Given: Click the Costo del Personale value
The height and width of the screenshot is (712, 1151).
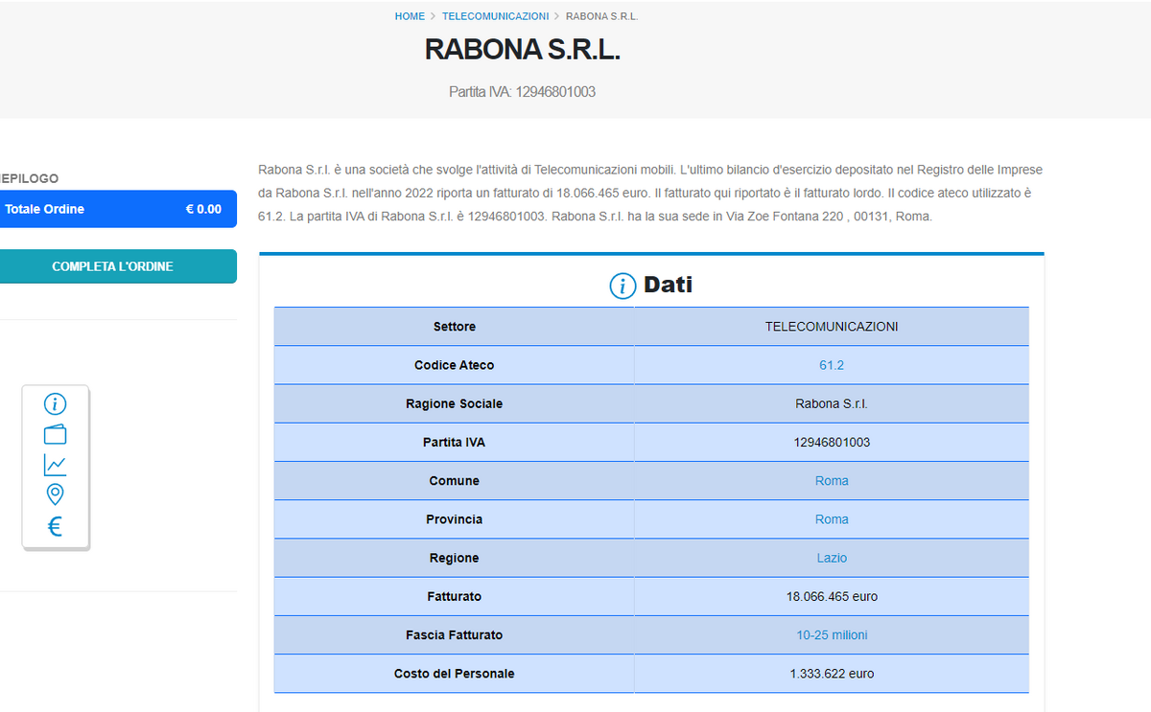Looking at the screenshot, I should [832, 674].
